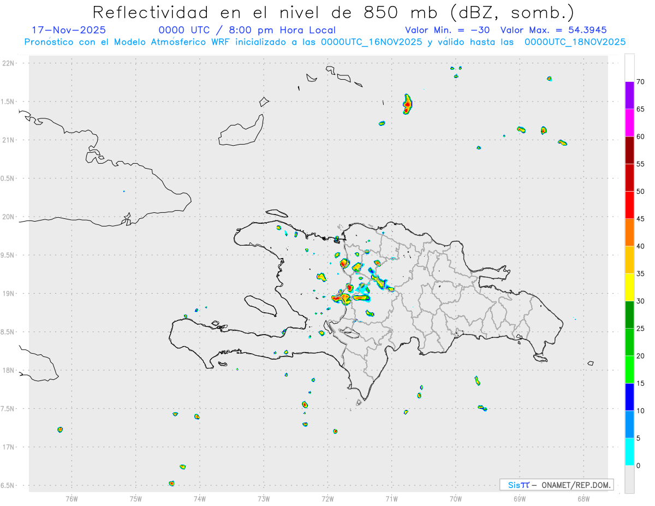
Task: Click the colorbar label '45'
Action: 641,219
